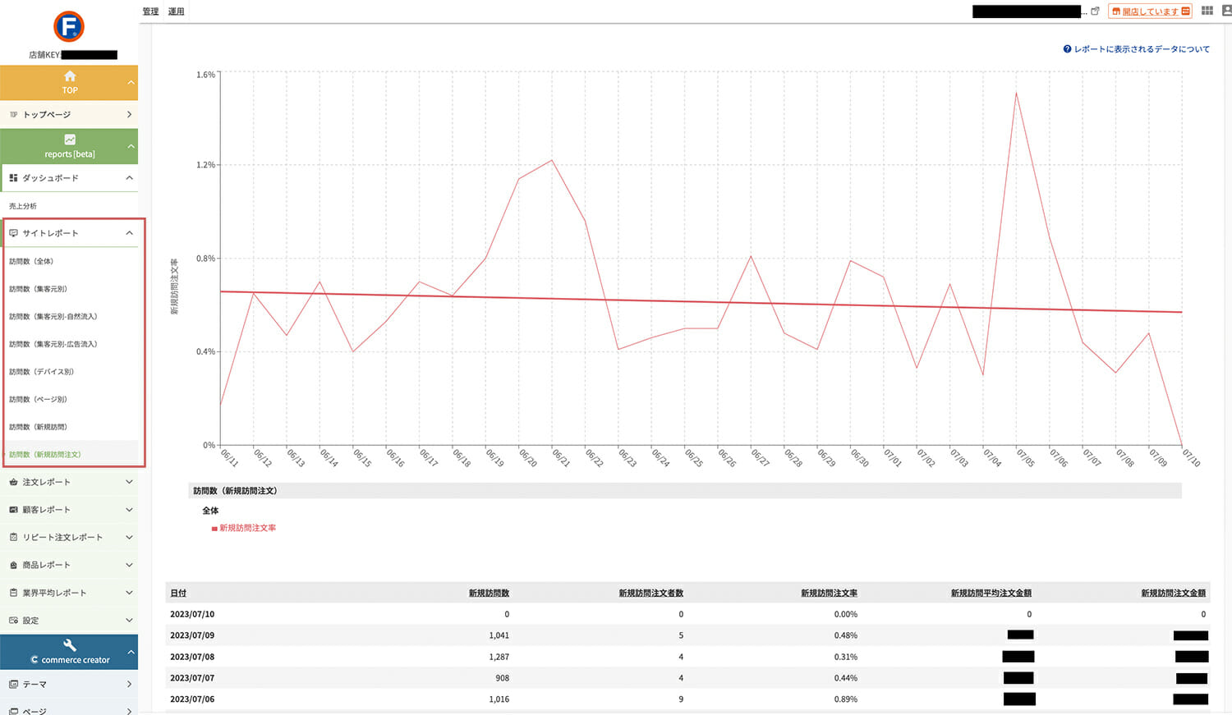1232x715 pixels.
Task: Open 訪問数（デバイス別） report
Action: tap(42, 372)
